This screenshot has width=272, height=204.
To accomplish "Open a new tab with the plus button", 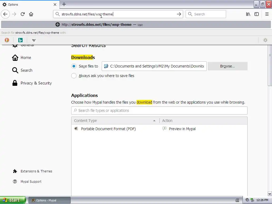I will [x=64, y=4].
